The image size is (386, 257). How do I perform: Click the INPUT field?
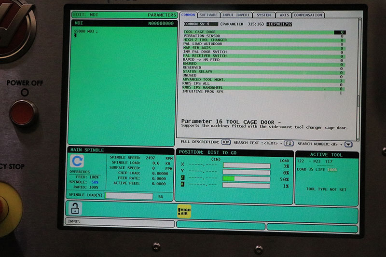[120, 222]
